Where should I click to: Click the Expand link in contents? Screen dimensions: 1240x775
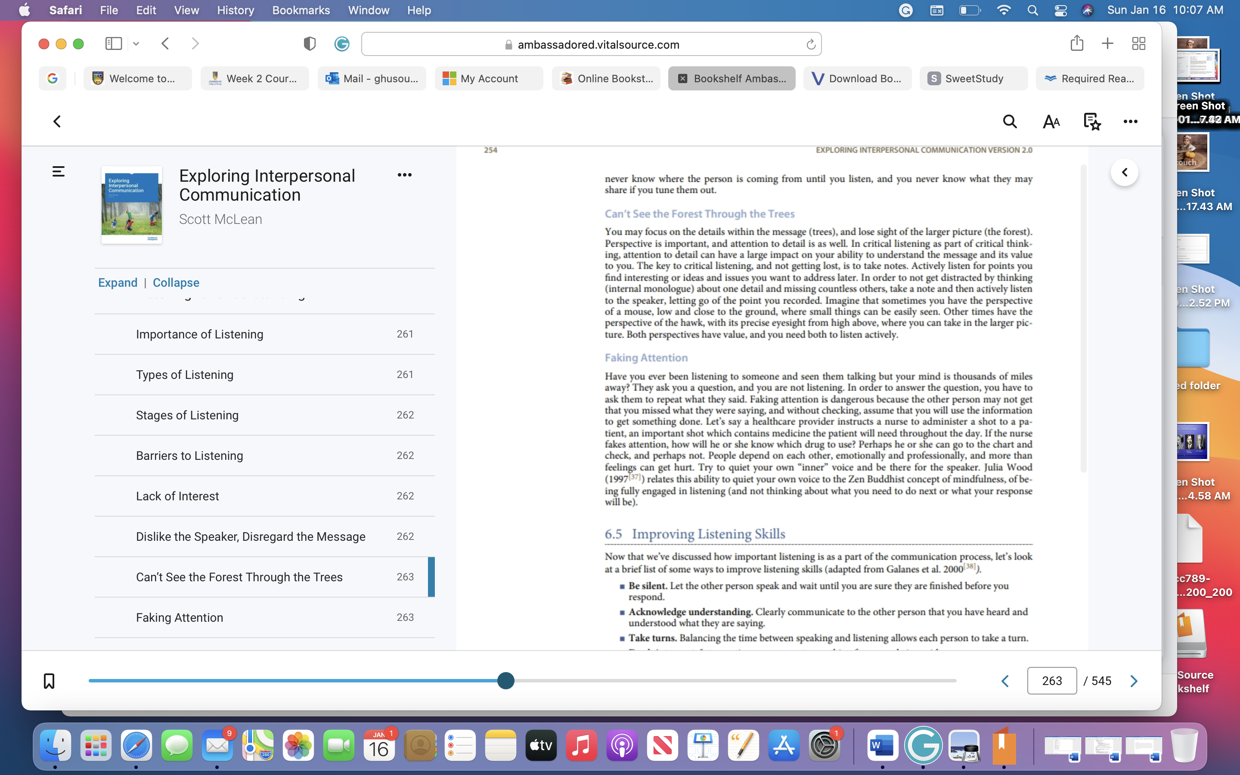point(118,282)
